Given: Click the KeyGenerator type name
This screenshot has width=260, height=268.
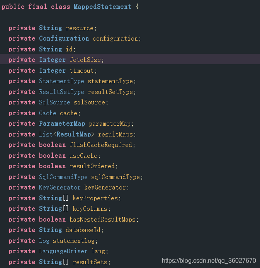Looking at the screenshot, I should point(59,188).
